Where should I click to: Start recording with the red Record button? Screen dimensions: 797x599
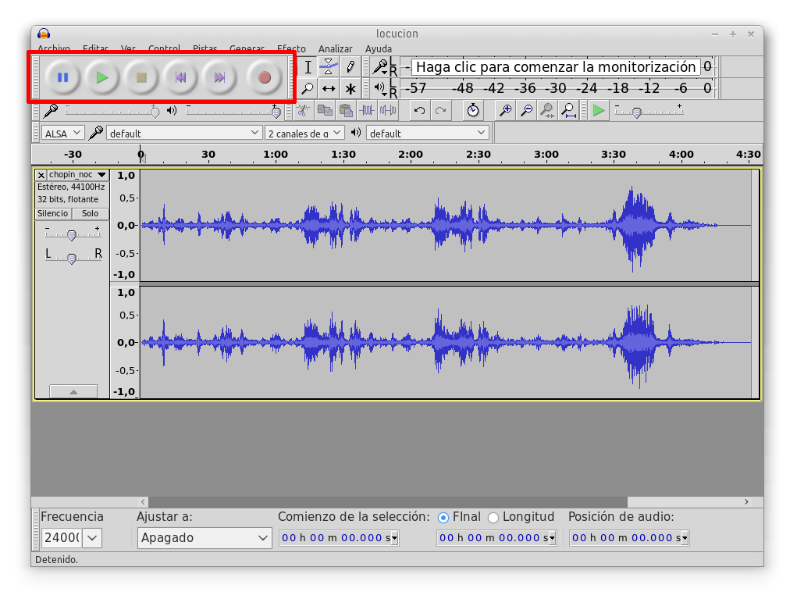(x=265, y=77)
